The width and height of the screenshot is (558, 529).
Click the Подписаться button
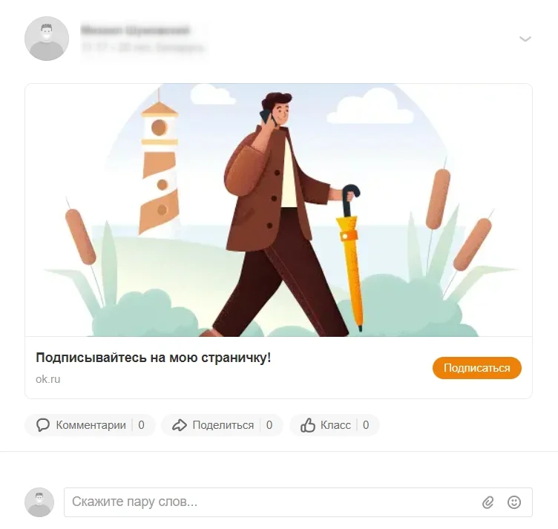(x=477, y=368)
